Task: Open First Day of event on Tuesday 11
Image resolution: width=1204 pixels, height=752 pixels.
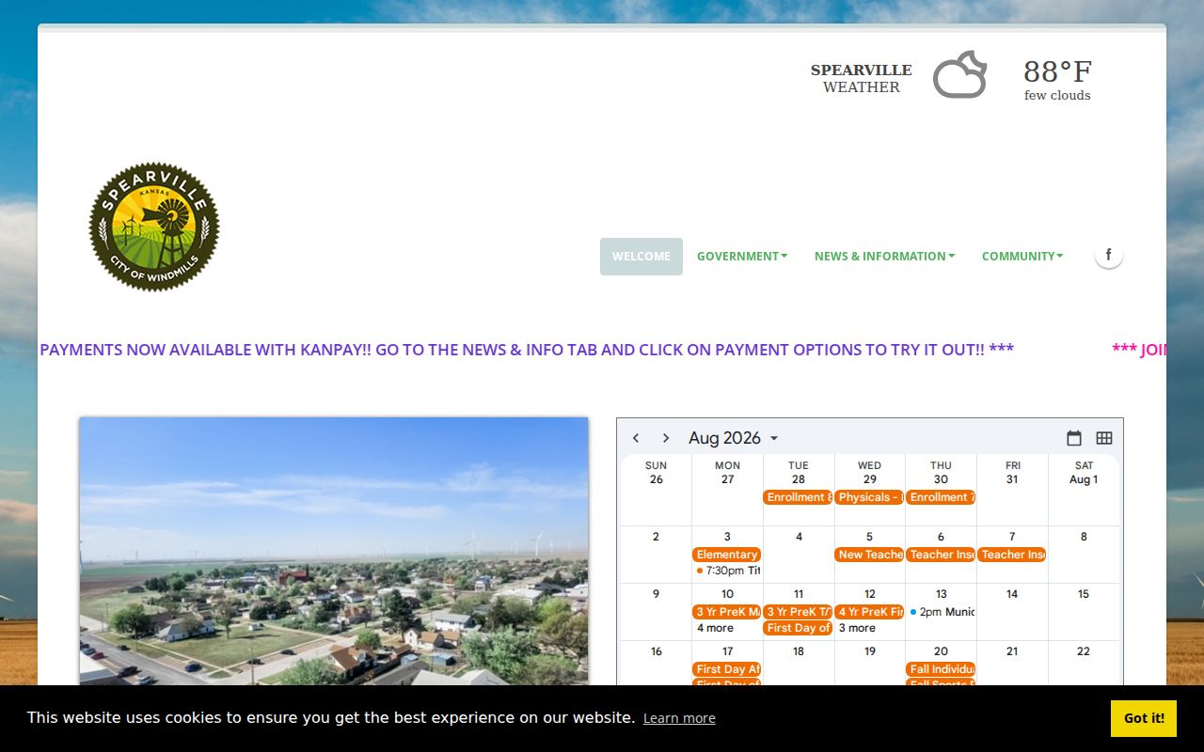Action: (798, 628)
